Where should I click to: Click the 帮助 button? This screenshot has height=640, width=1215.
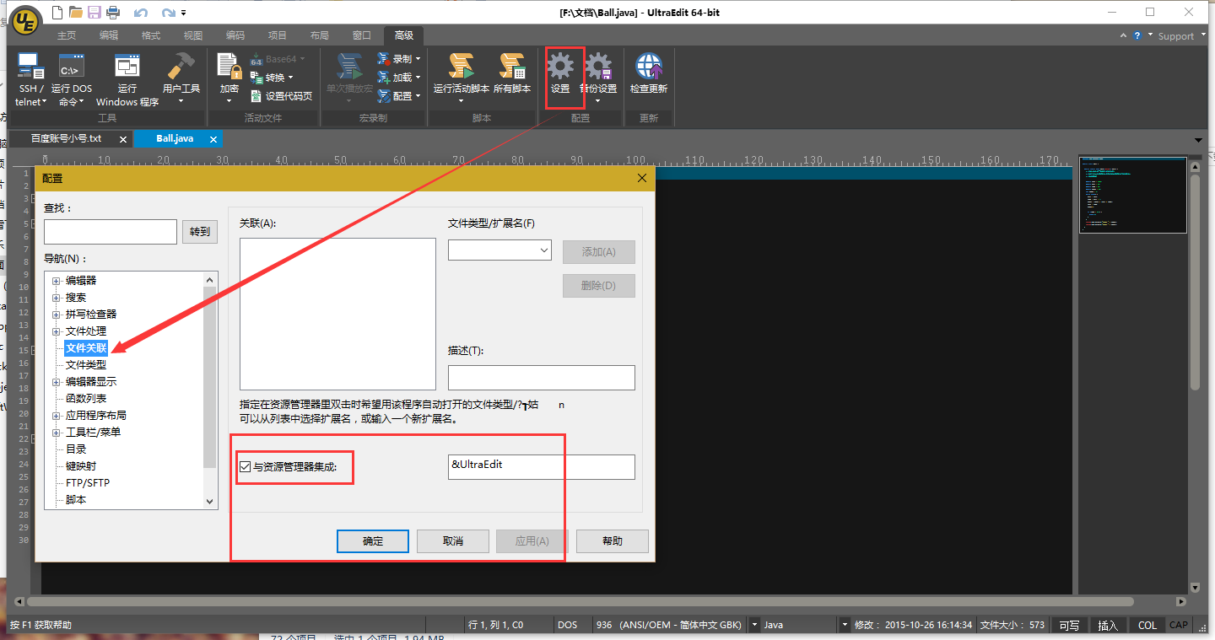click(613, 541)
